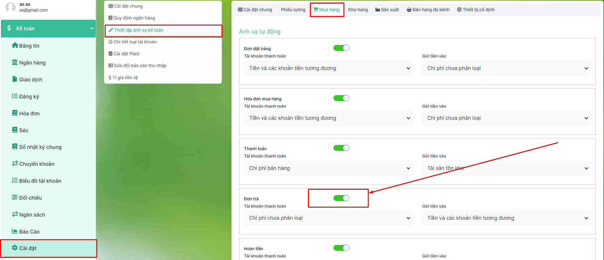
Task: Turn off the Đơn trả toggle switch
Action: (341, 198)
